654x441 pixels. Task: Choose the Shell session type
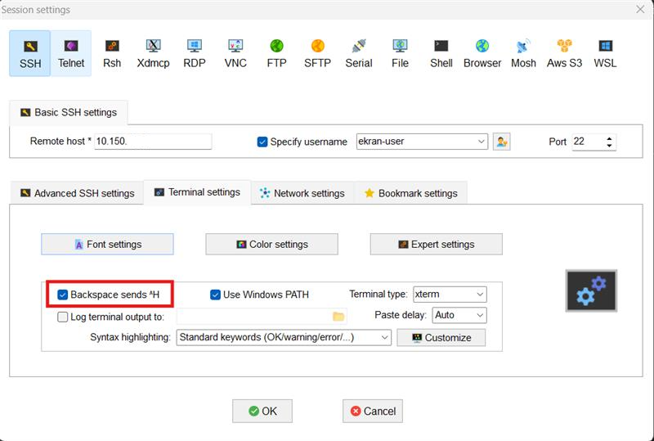coord(441,53)
